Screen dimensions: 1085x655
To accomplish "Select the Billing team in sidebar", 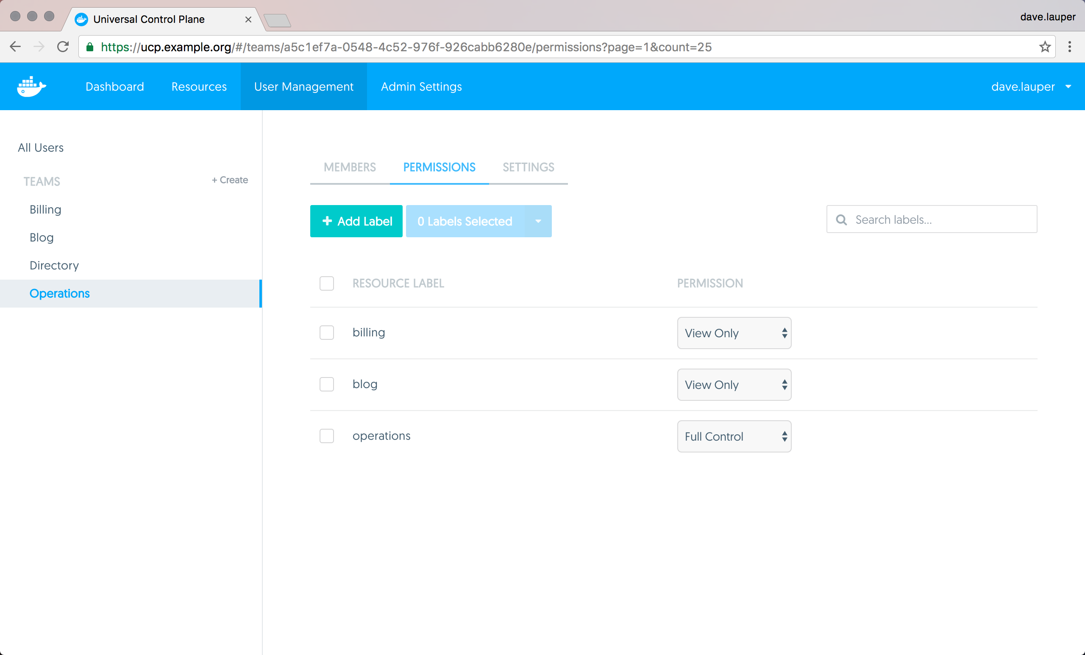I will (x=45, y=210).
